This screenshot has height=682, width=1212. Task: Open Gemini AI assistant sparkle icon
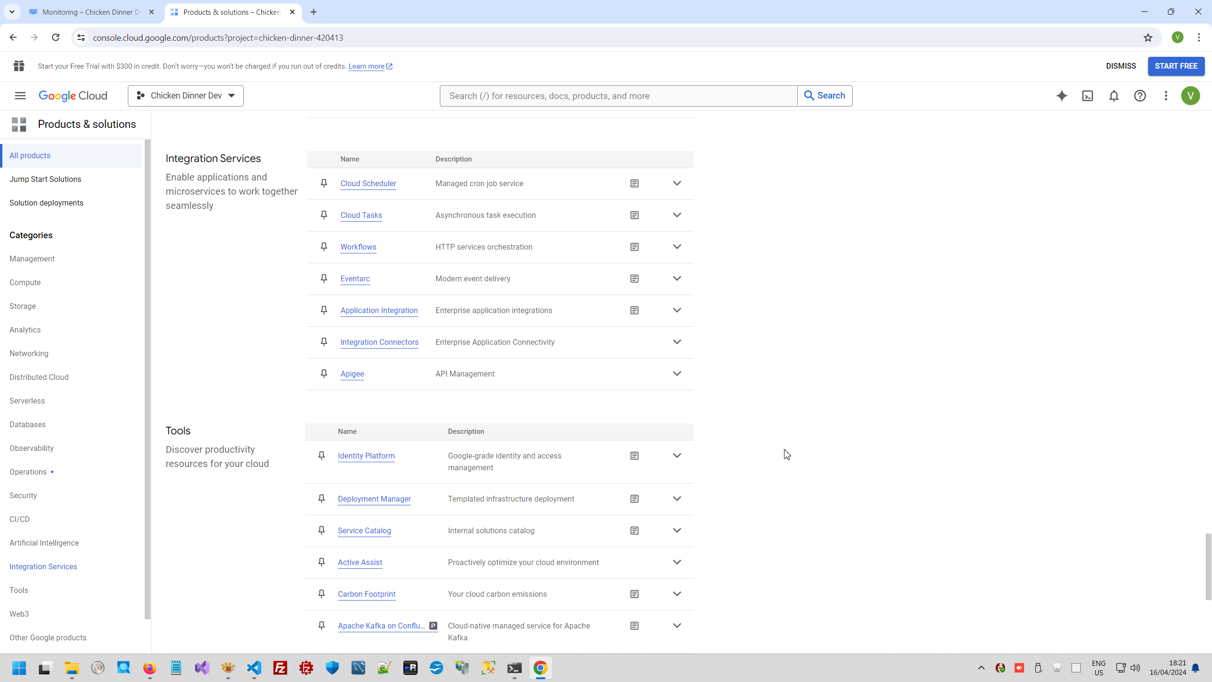tap(1061, 96)
